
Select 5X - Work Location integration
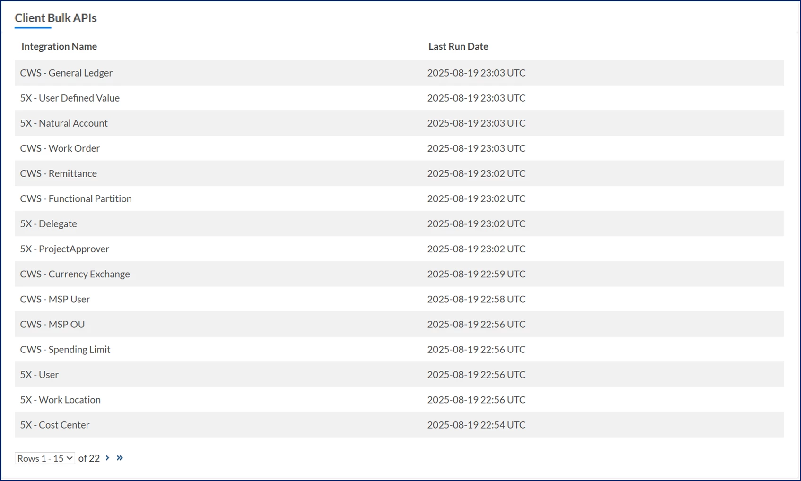[60, 400]
